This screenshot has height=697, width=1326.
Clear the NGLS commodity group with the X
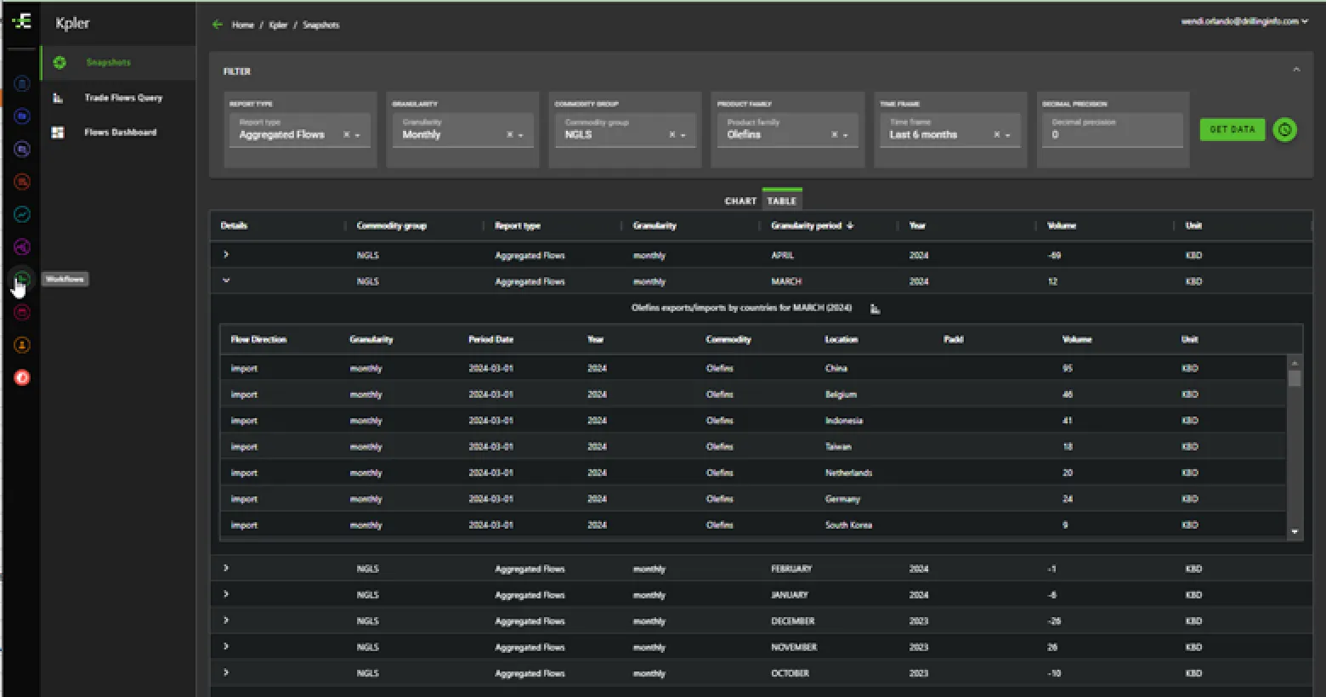(x=671, y=134)
